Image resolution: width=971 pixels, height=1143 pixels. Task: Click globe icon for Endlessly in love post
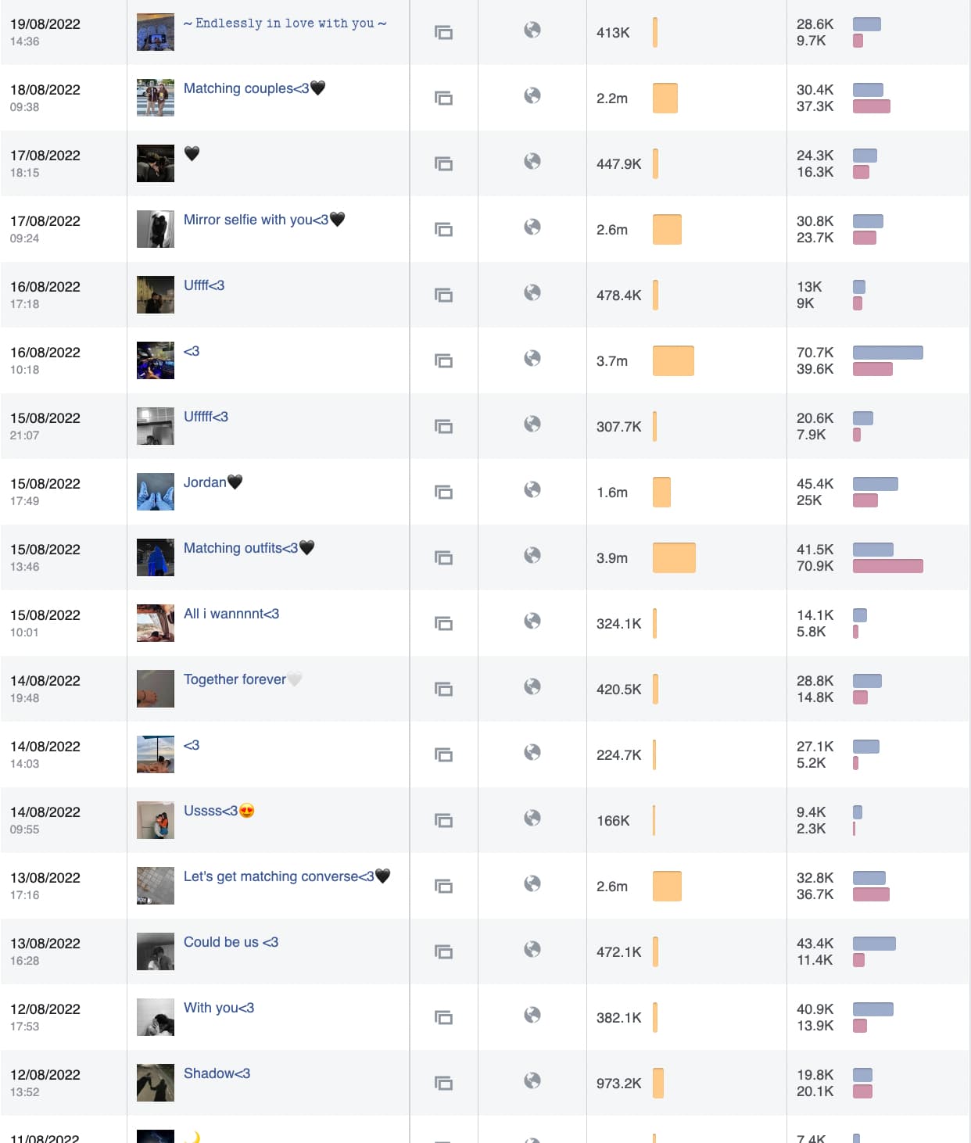point(532,30)
